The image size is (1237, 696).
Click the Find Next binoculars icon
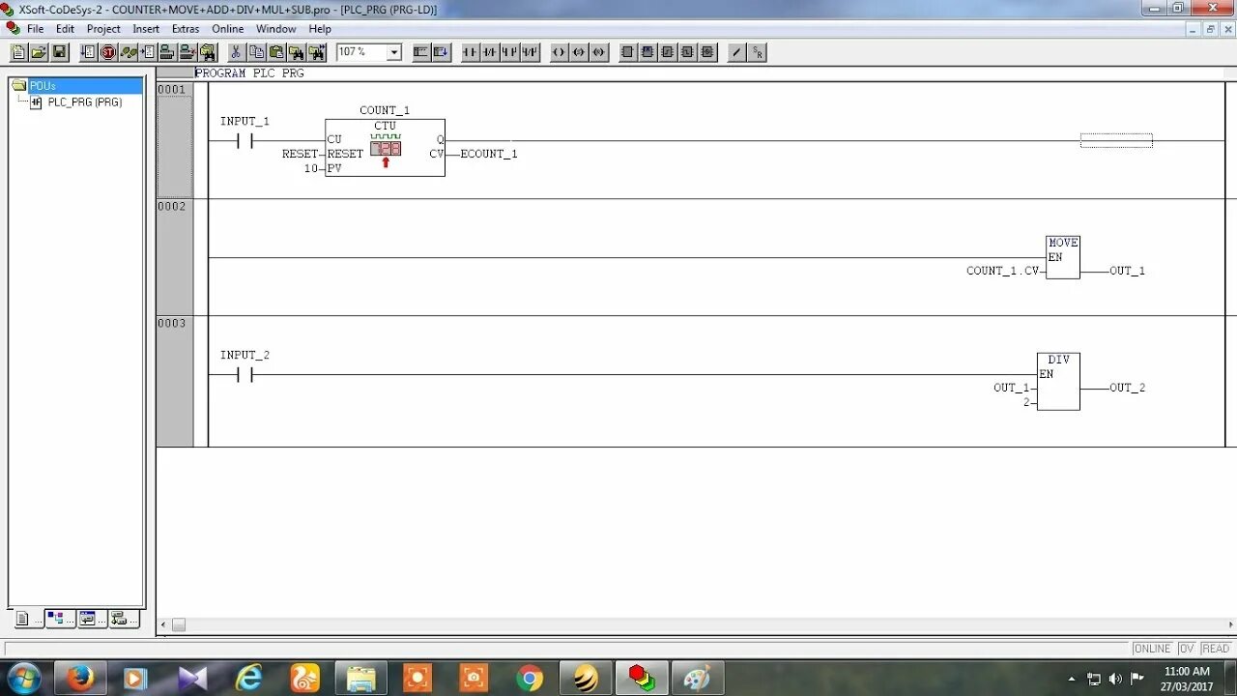click(317, 52)
